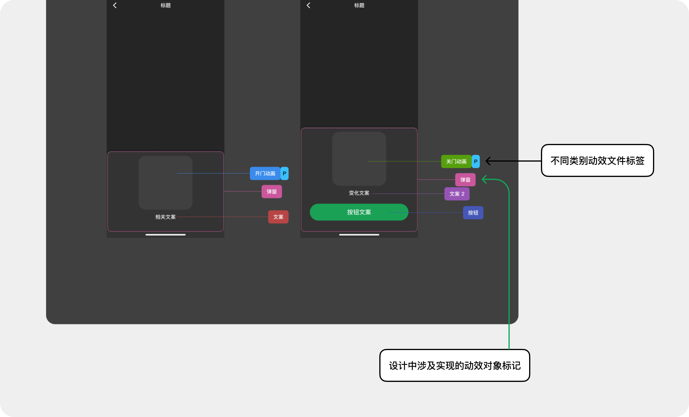Screen dimensions: 689x417
Task: Click the home indicator bar of the right phone
Action: pyautogui.click(x=359, y=235)
